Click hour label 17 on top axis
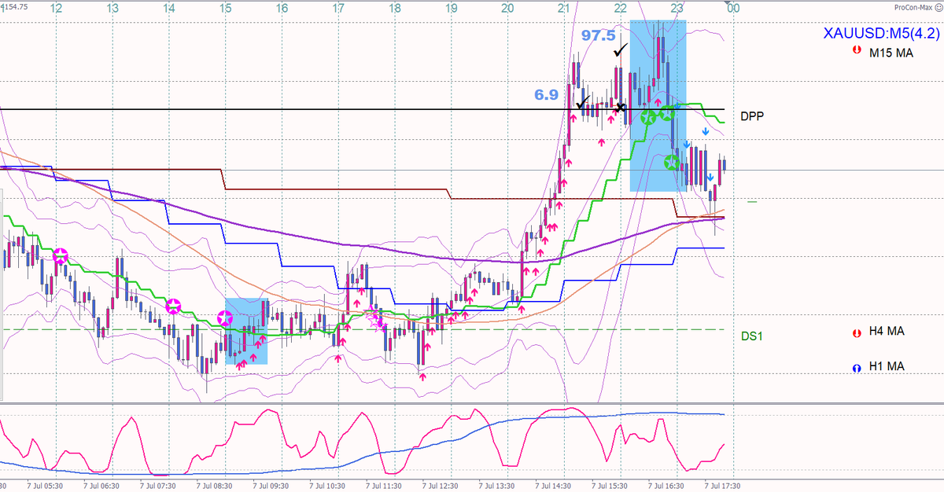 coord(338,8)
